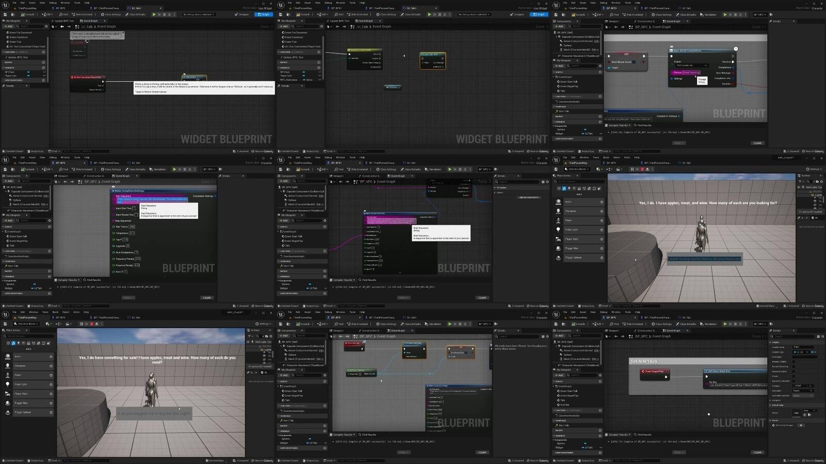Toggle Inject Restart Text checkbox, middle-left window
Screen dimensions: 826x464
(x=136, y=215)
